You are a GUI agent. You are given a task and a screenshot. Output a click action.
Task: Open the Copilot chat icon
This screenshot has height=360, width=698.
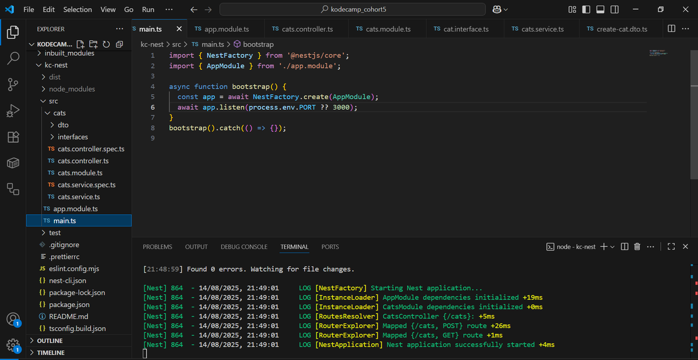(x=497, y=9)
